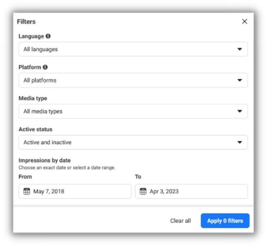267x246 pixels.
Task: Click the Platform dropdown arrow
Action: pos(240,80)
